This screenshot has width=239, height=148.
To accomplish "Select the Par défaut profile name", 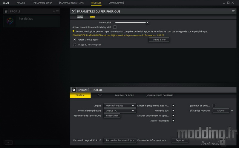I will [26, 18].
